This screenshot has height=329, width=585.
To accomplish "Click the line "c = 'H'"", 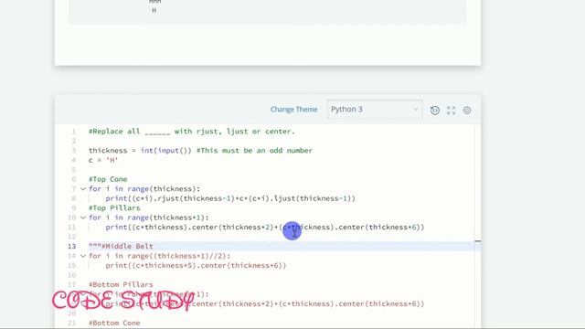I will 103,161.
